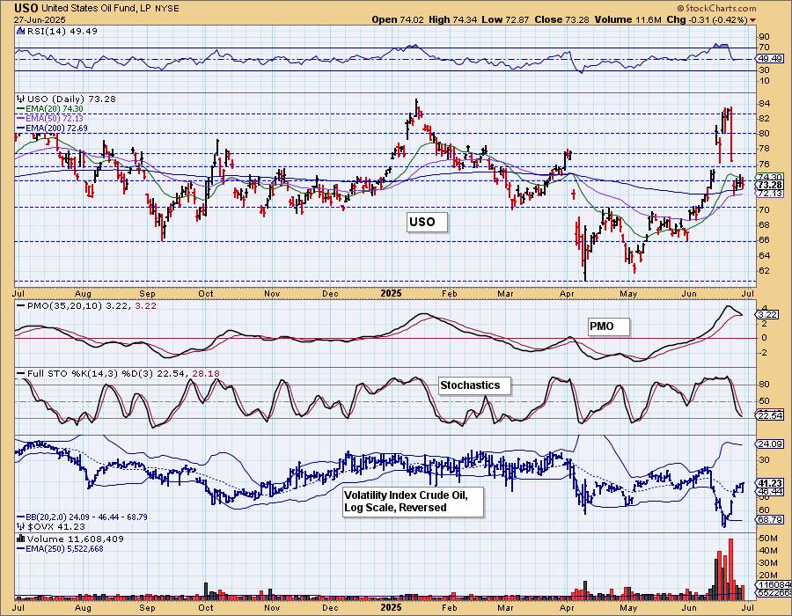The image size is (792, 616).
Task: Click the 64 label on price scale
Action: pyautogui.click(x=764, y=255)
